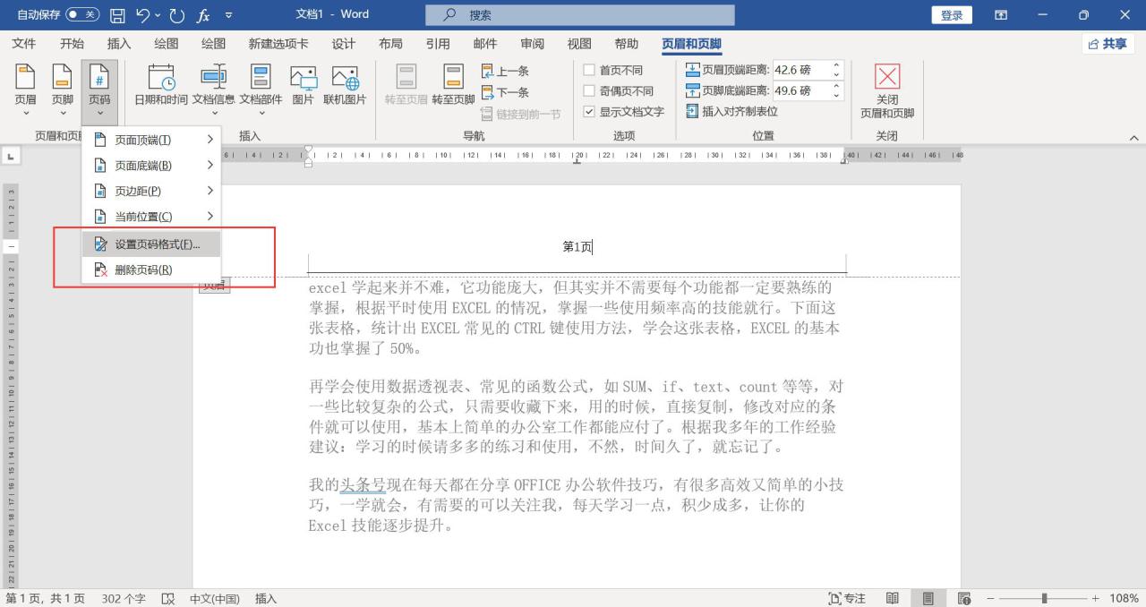
Task: Click the Undo arrow icon
Action: coord(142,15)
